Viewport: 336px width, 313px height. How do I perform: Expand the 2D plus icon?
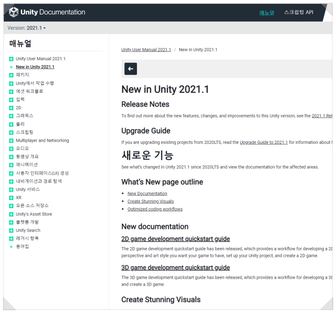[11, 108]
